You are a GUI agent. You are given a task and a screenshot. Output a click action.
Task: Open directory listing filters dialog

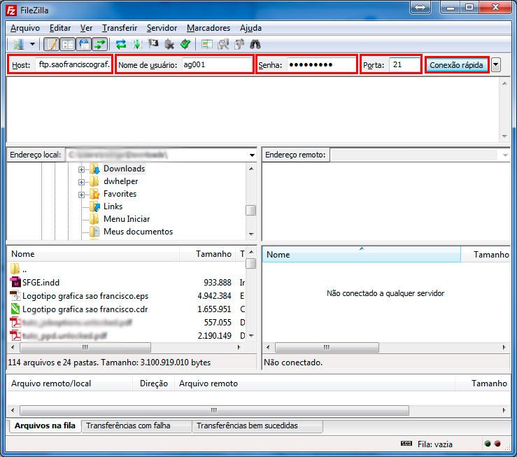pyautogui.click(x=207, y=44)
